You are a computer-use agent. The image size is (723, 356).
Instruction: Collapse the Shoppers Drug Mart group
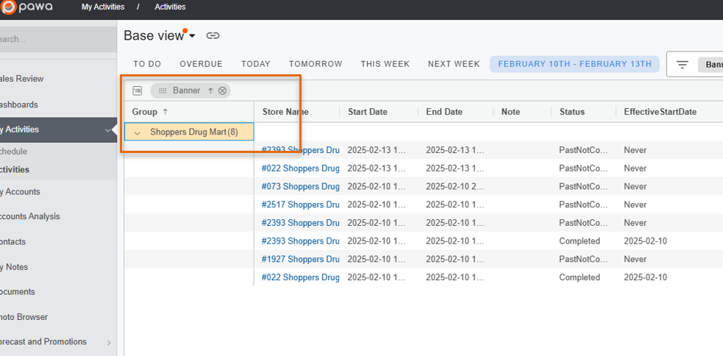pos(137,133)
